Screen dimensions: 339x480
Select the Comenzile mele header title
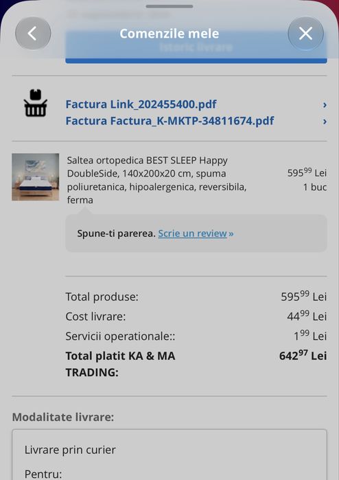tap(169, 34)
